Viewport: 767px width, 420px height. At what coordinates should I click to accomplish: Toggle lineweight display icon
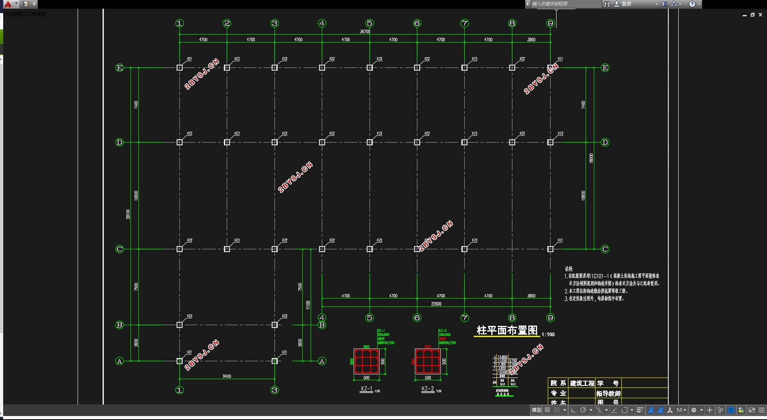640,410
